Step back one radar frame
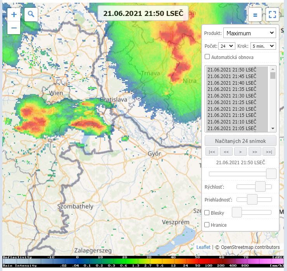The width and height of the screenshot is (287, 271). click(226, 151)
